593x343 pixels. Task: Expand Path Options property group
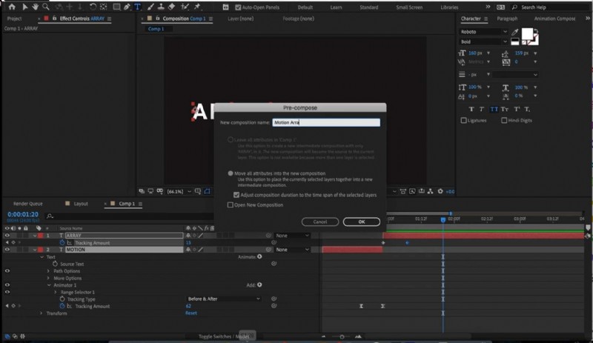coord(48,270)
